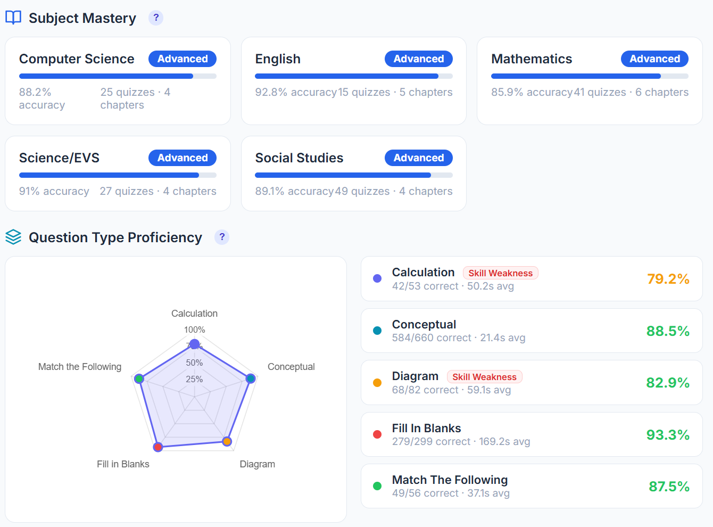Click the orange dot next to Diagram
The image size is (713, 527).
[x=377, y=382]
